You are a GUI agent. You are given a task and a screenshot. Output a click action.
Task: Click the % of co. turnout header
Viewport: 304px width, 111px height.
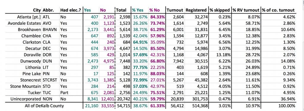[278, 10]
